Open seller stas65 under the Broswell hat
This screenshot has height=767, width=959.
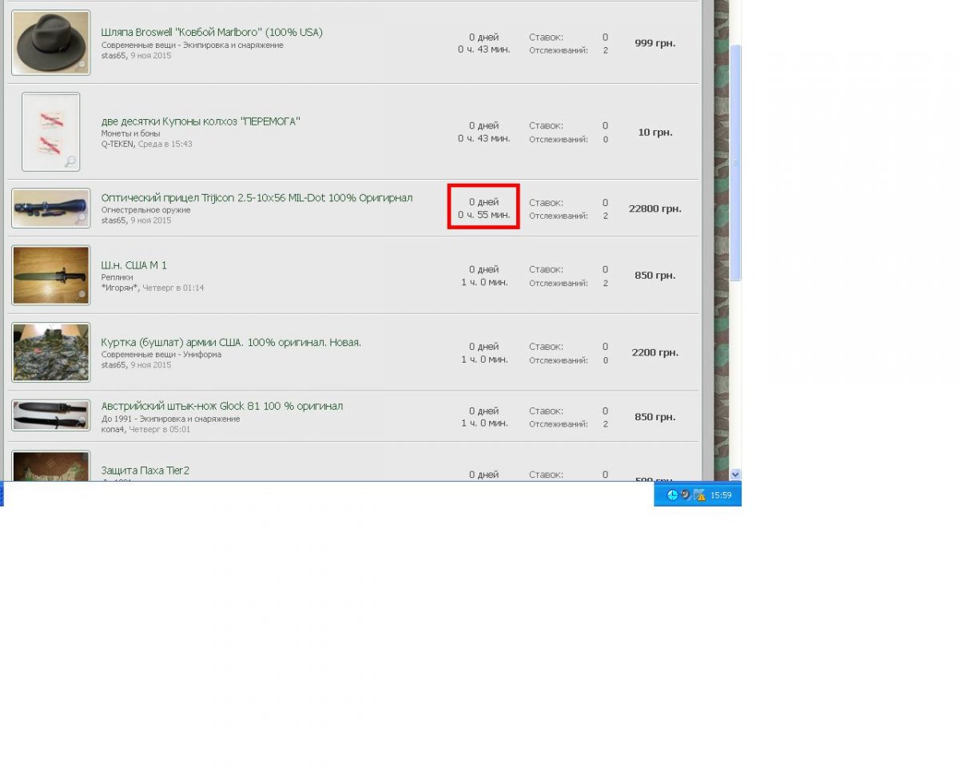(x=113, y=56)
